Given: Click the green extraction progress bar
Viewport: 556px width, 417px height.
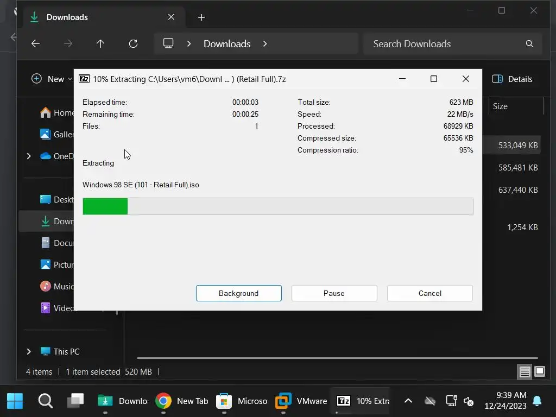Looking at the screenshot, I should click(277, 206).
